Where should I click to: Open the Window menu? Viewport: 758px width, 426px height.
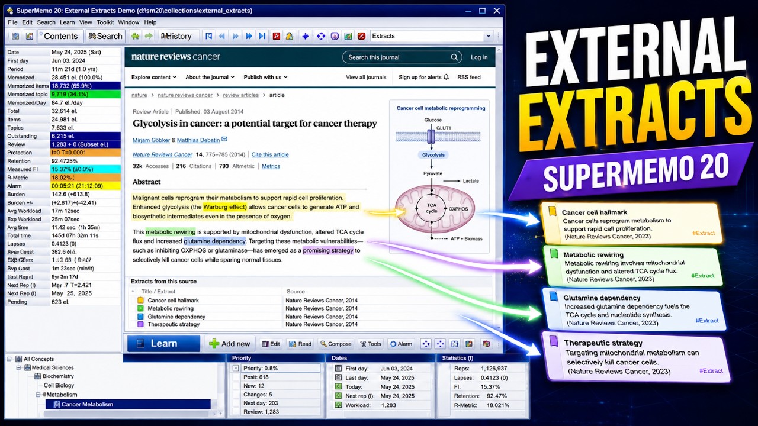pyautogui.click(x=129, y=22)
